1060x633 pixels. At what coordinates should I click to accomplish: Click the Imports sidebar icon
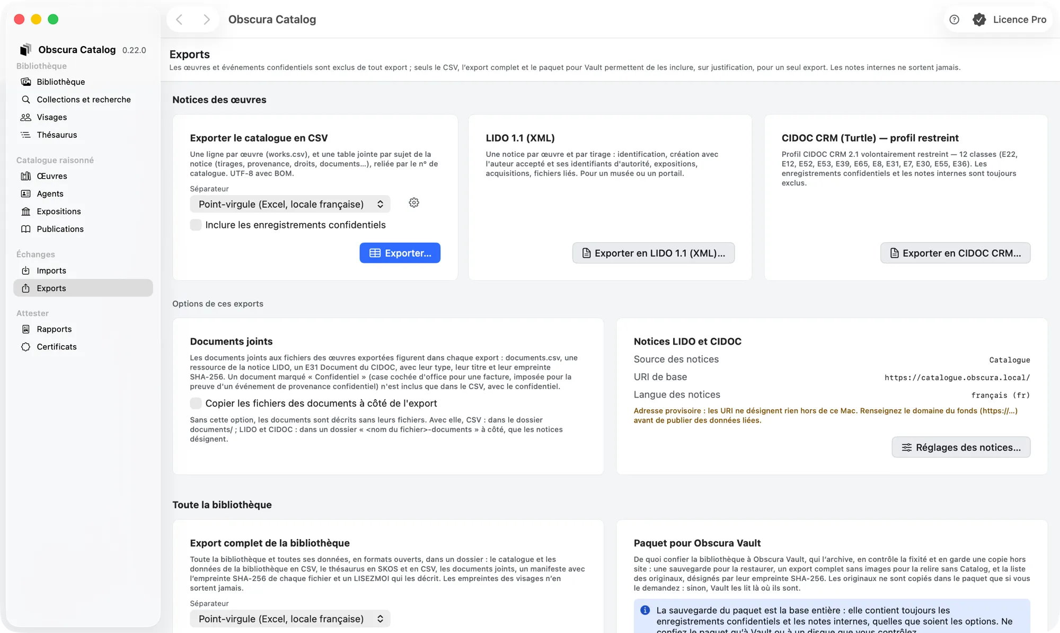pos(25,270)
